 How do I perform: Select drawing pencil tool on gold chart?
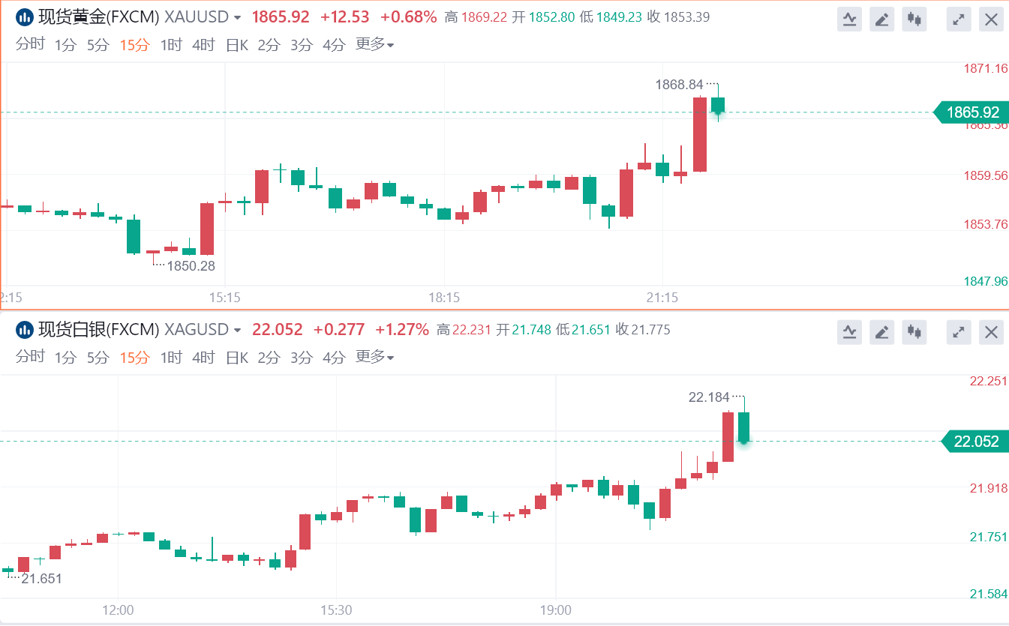[x=881, y=19]
